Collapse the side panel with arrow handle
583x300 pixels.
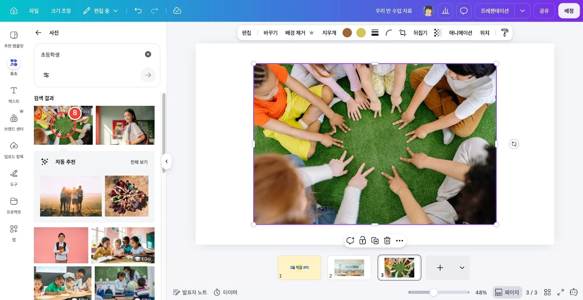(x=166, y=161)
